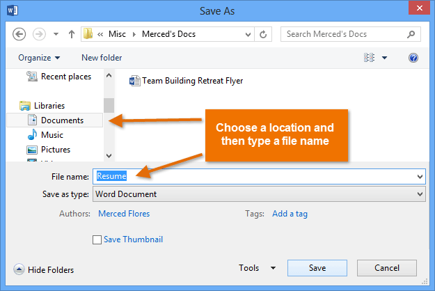Go up one folder level
The height and width of the screenshot is (291, 435).
point(72,34)
